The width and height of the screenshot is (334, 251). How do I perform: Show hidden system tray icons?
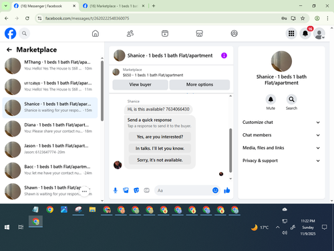point(278,228)
